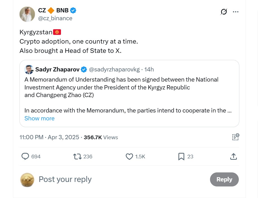Open CZ's profile picture
Viewport: 258px width, 198px height.
27,14
